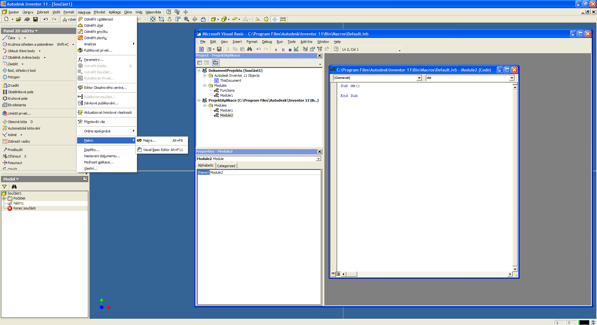Click the find binoculars icon in Model panel
597x325 pixels.
click(14, 186)
